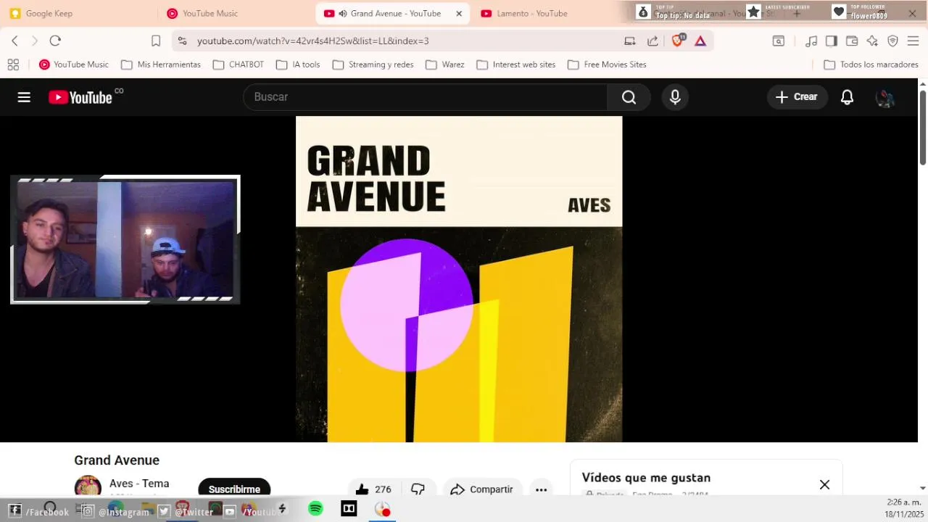Click the address bar URL
Screen dimensions: 928x522
(312, 41)
